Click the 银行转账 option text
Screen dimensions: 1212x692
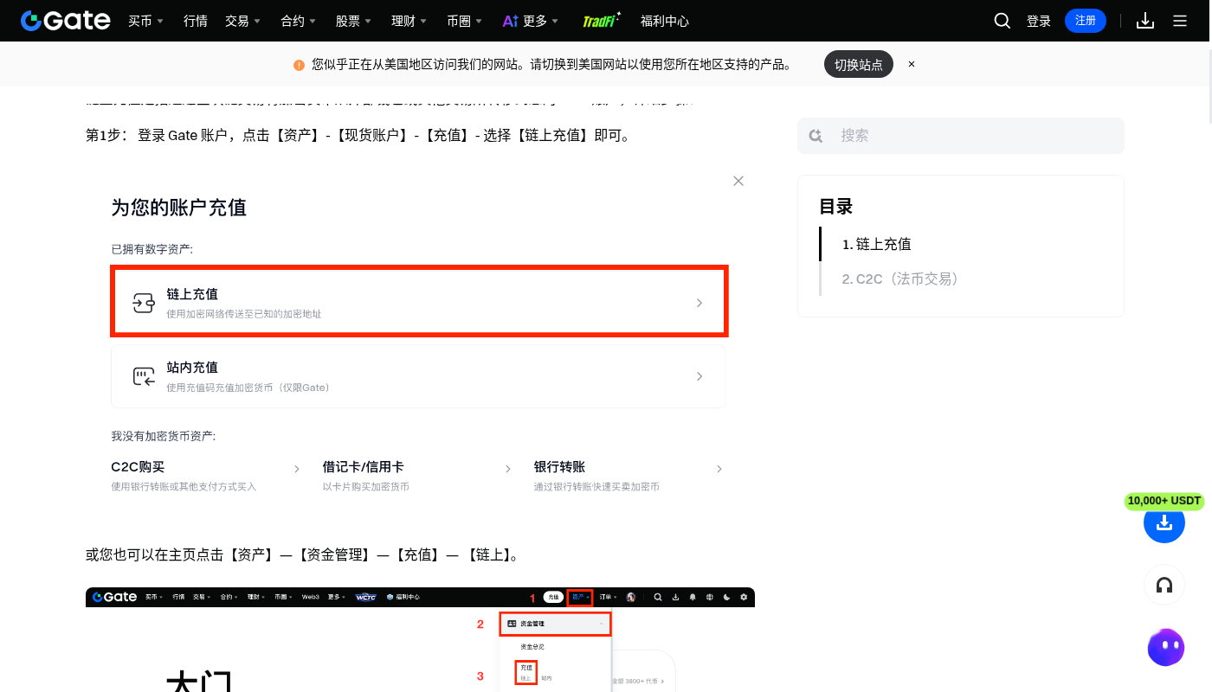[x=559, y=467]
